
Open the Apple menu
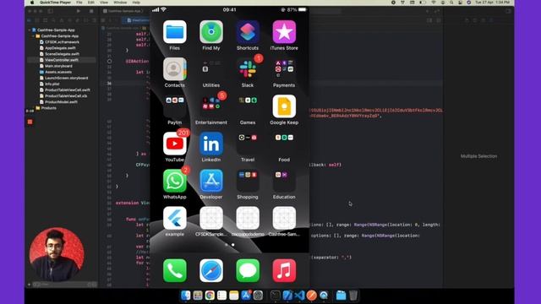[32, 3]
